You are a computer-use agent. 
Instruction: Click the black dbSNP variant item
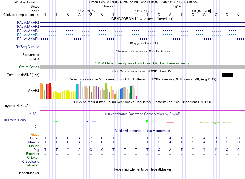coord(228,75)
